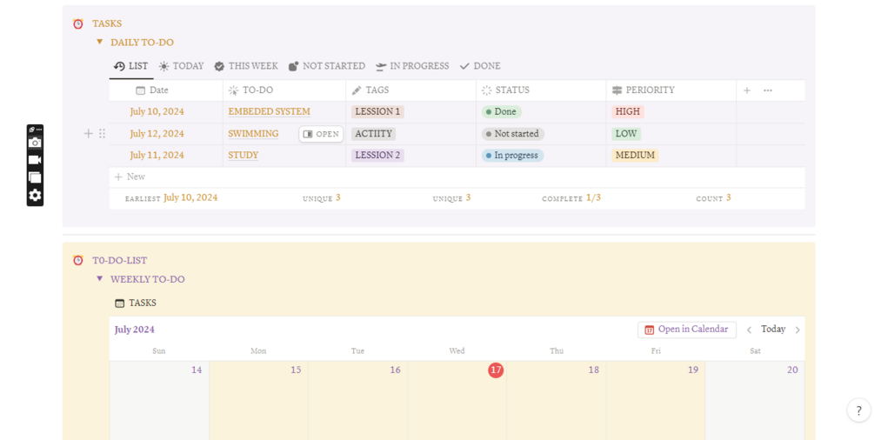Change the In progress status pill
Screen dimensions: 874x440
pyautogui.click(x=512, y=155)
